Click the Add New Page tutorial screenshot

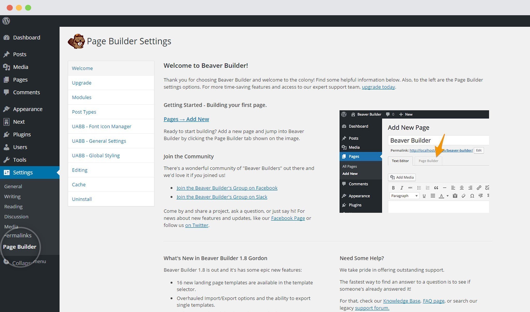point(414,162)
